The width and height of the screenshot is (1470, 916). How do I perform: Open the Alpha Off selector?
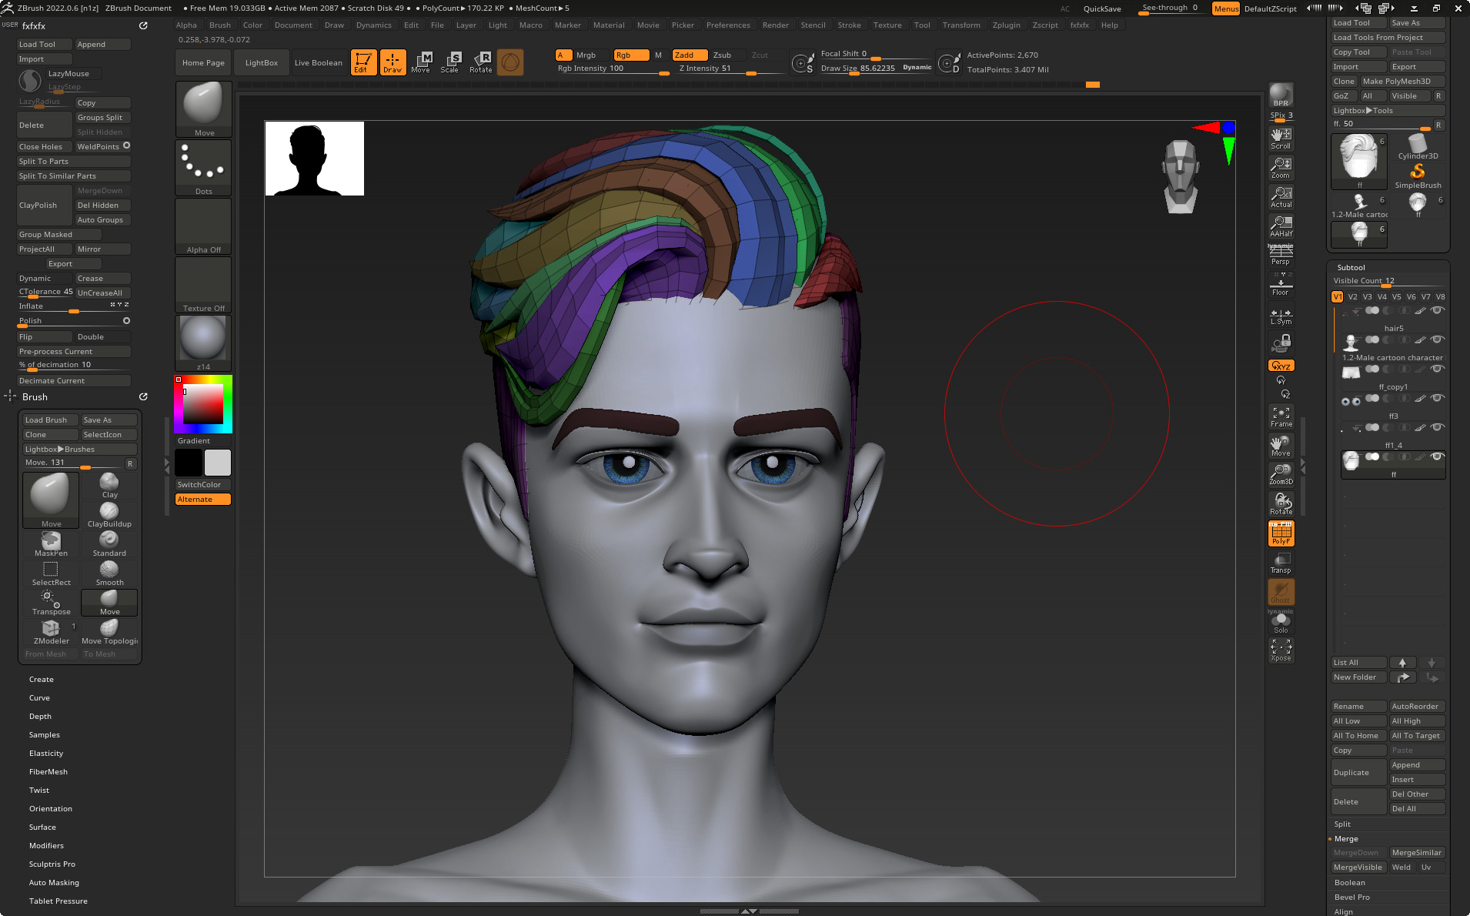pos(203,226)
